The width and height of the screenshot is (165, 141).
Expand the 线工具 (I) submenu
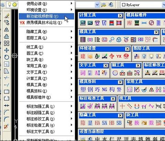click(46, 47)
